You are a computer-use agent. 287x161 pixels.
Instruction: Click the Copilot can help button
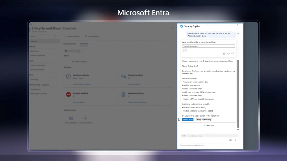pyautogui.click(x=73, y=51)
